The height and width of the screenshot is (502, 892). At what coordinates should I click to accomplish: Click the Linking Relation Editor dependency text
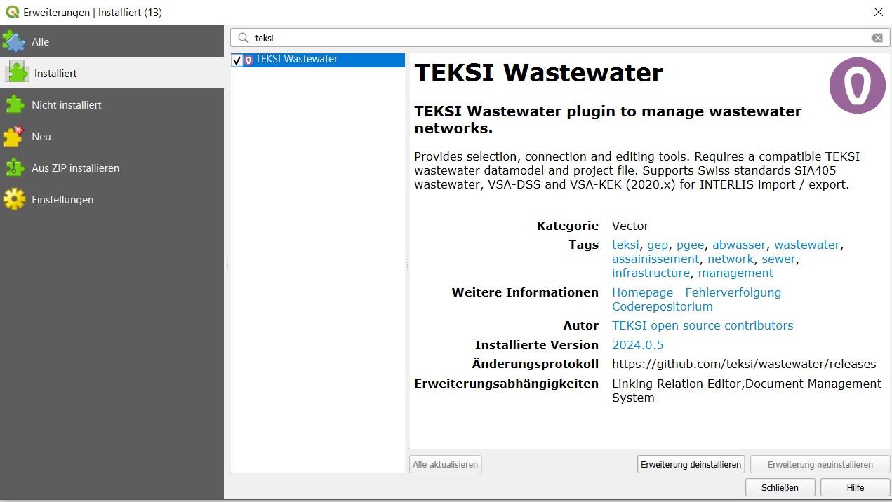click(677, 384)
